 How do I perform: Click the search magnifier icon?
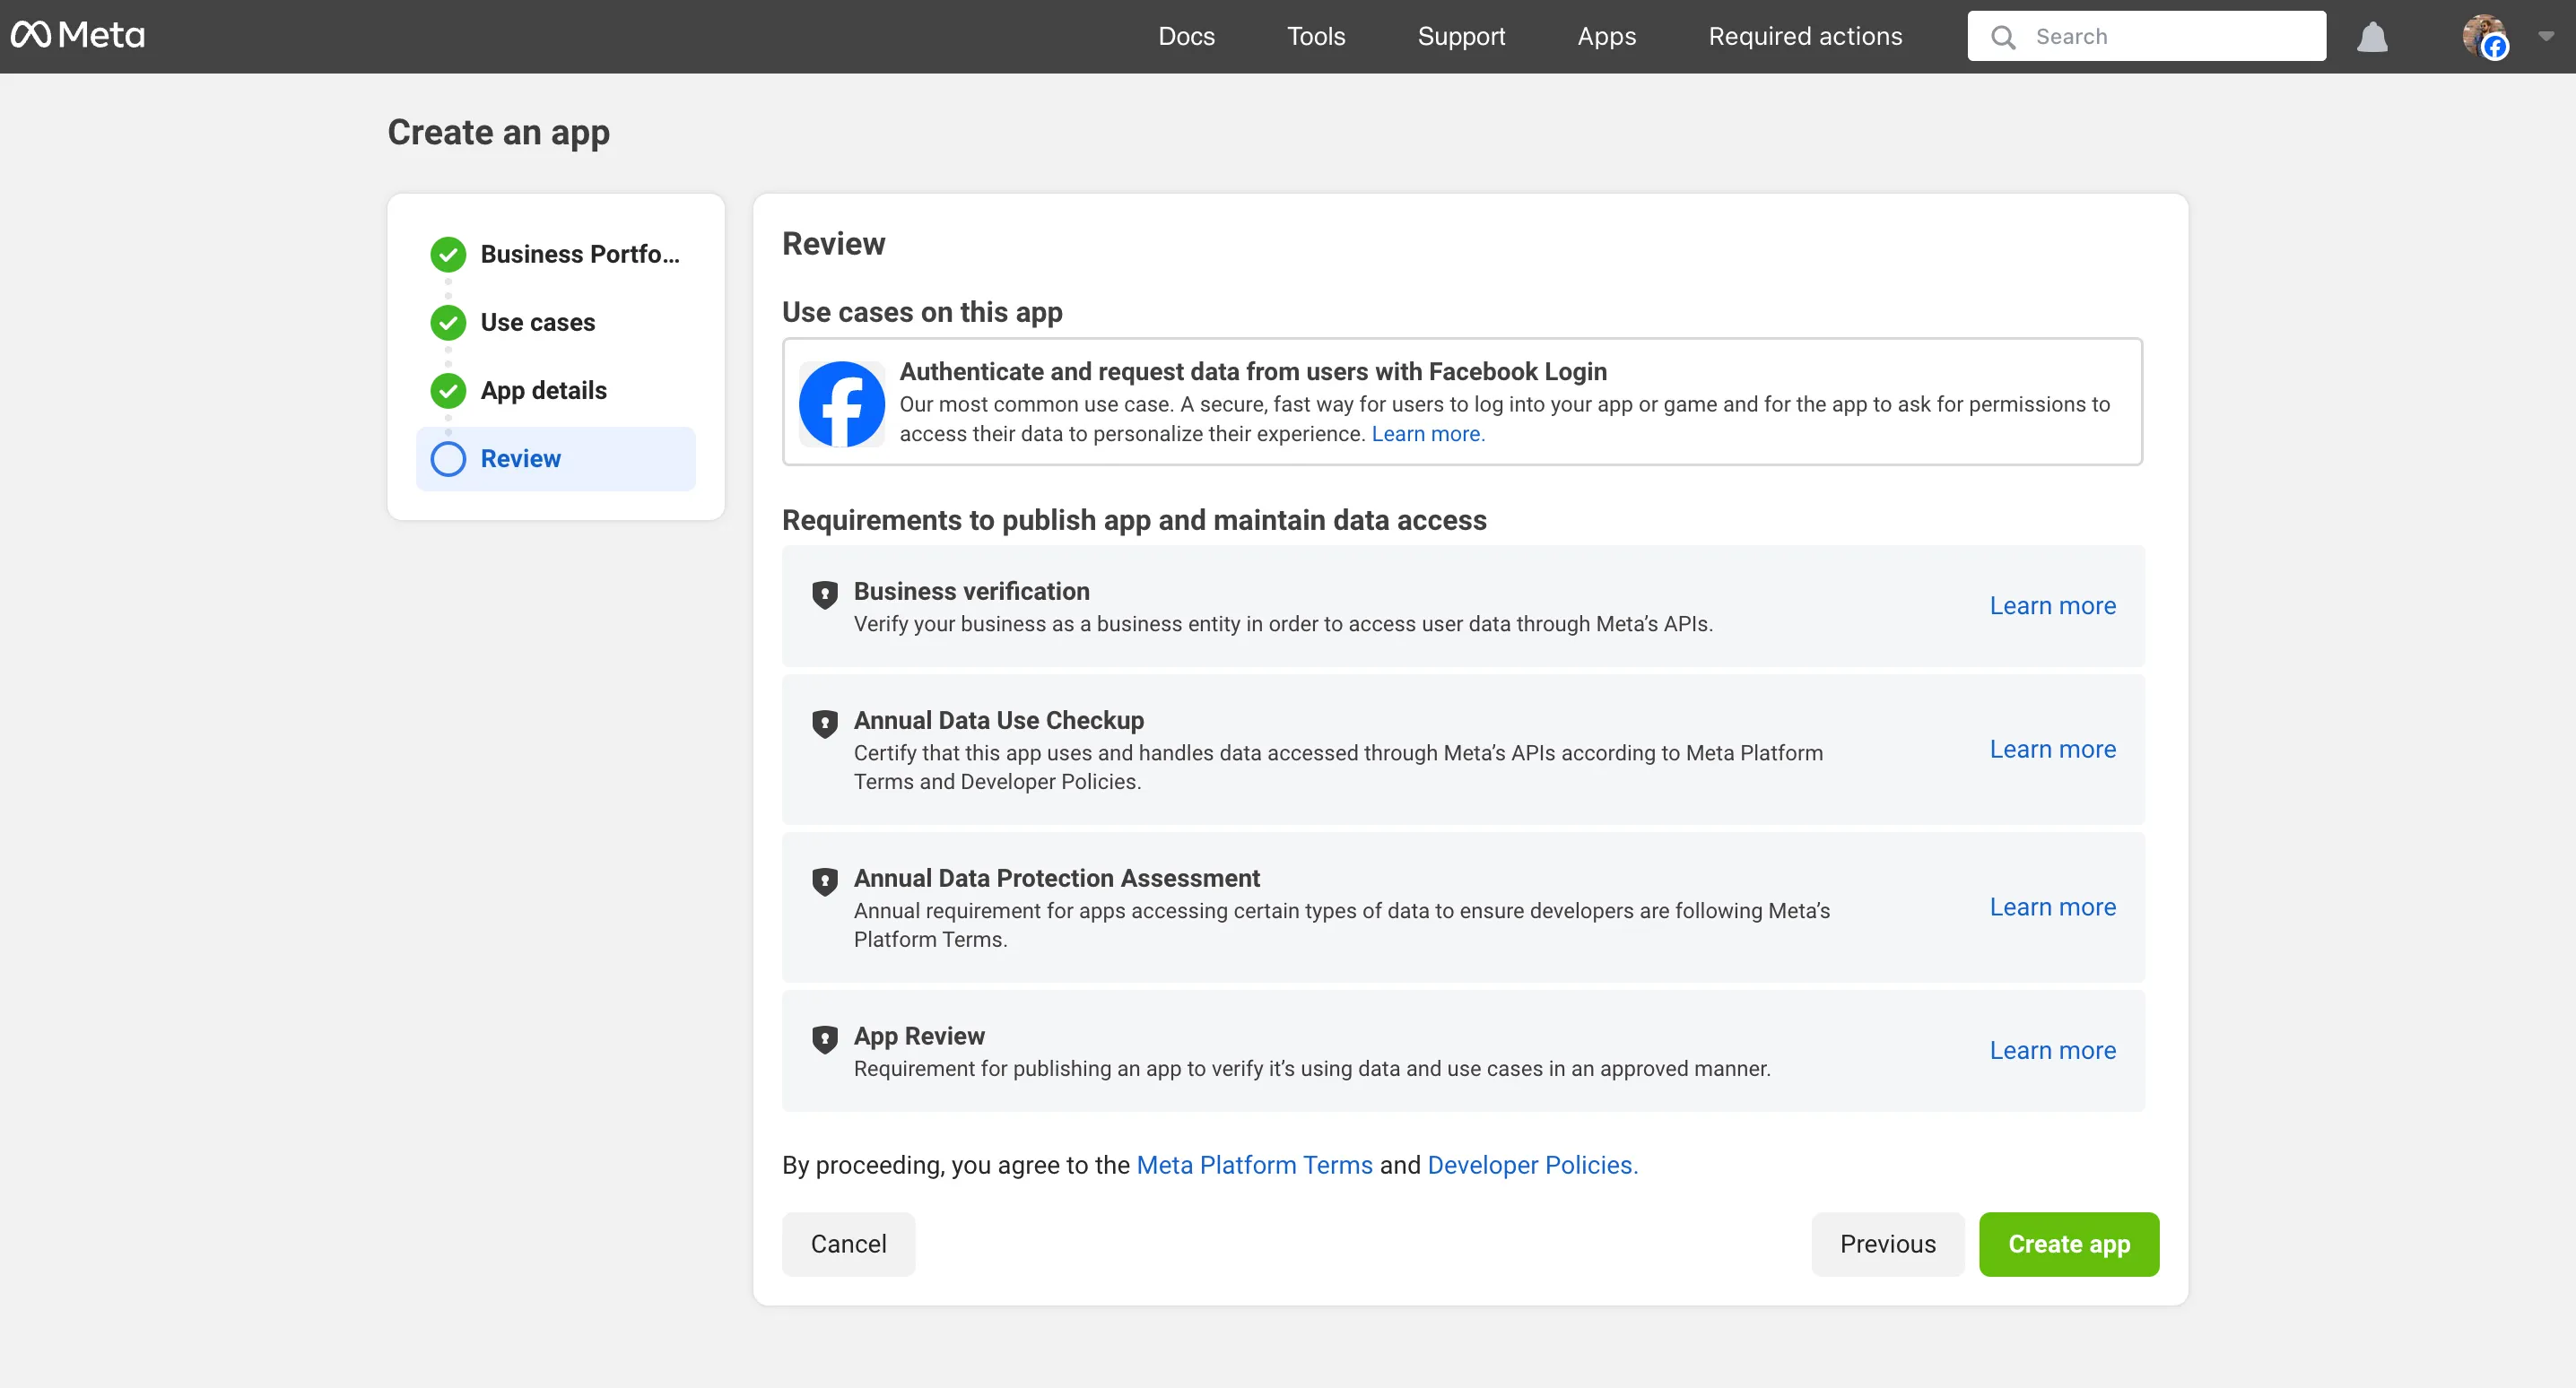click(x=2003, y=37)
